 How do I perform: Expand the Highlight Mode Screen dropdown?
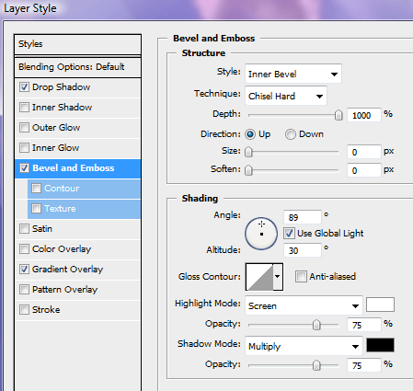pyautogui.click(x=304, y=305)
